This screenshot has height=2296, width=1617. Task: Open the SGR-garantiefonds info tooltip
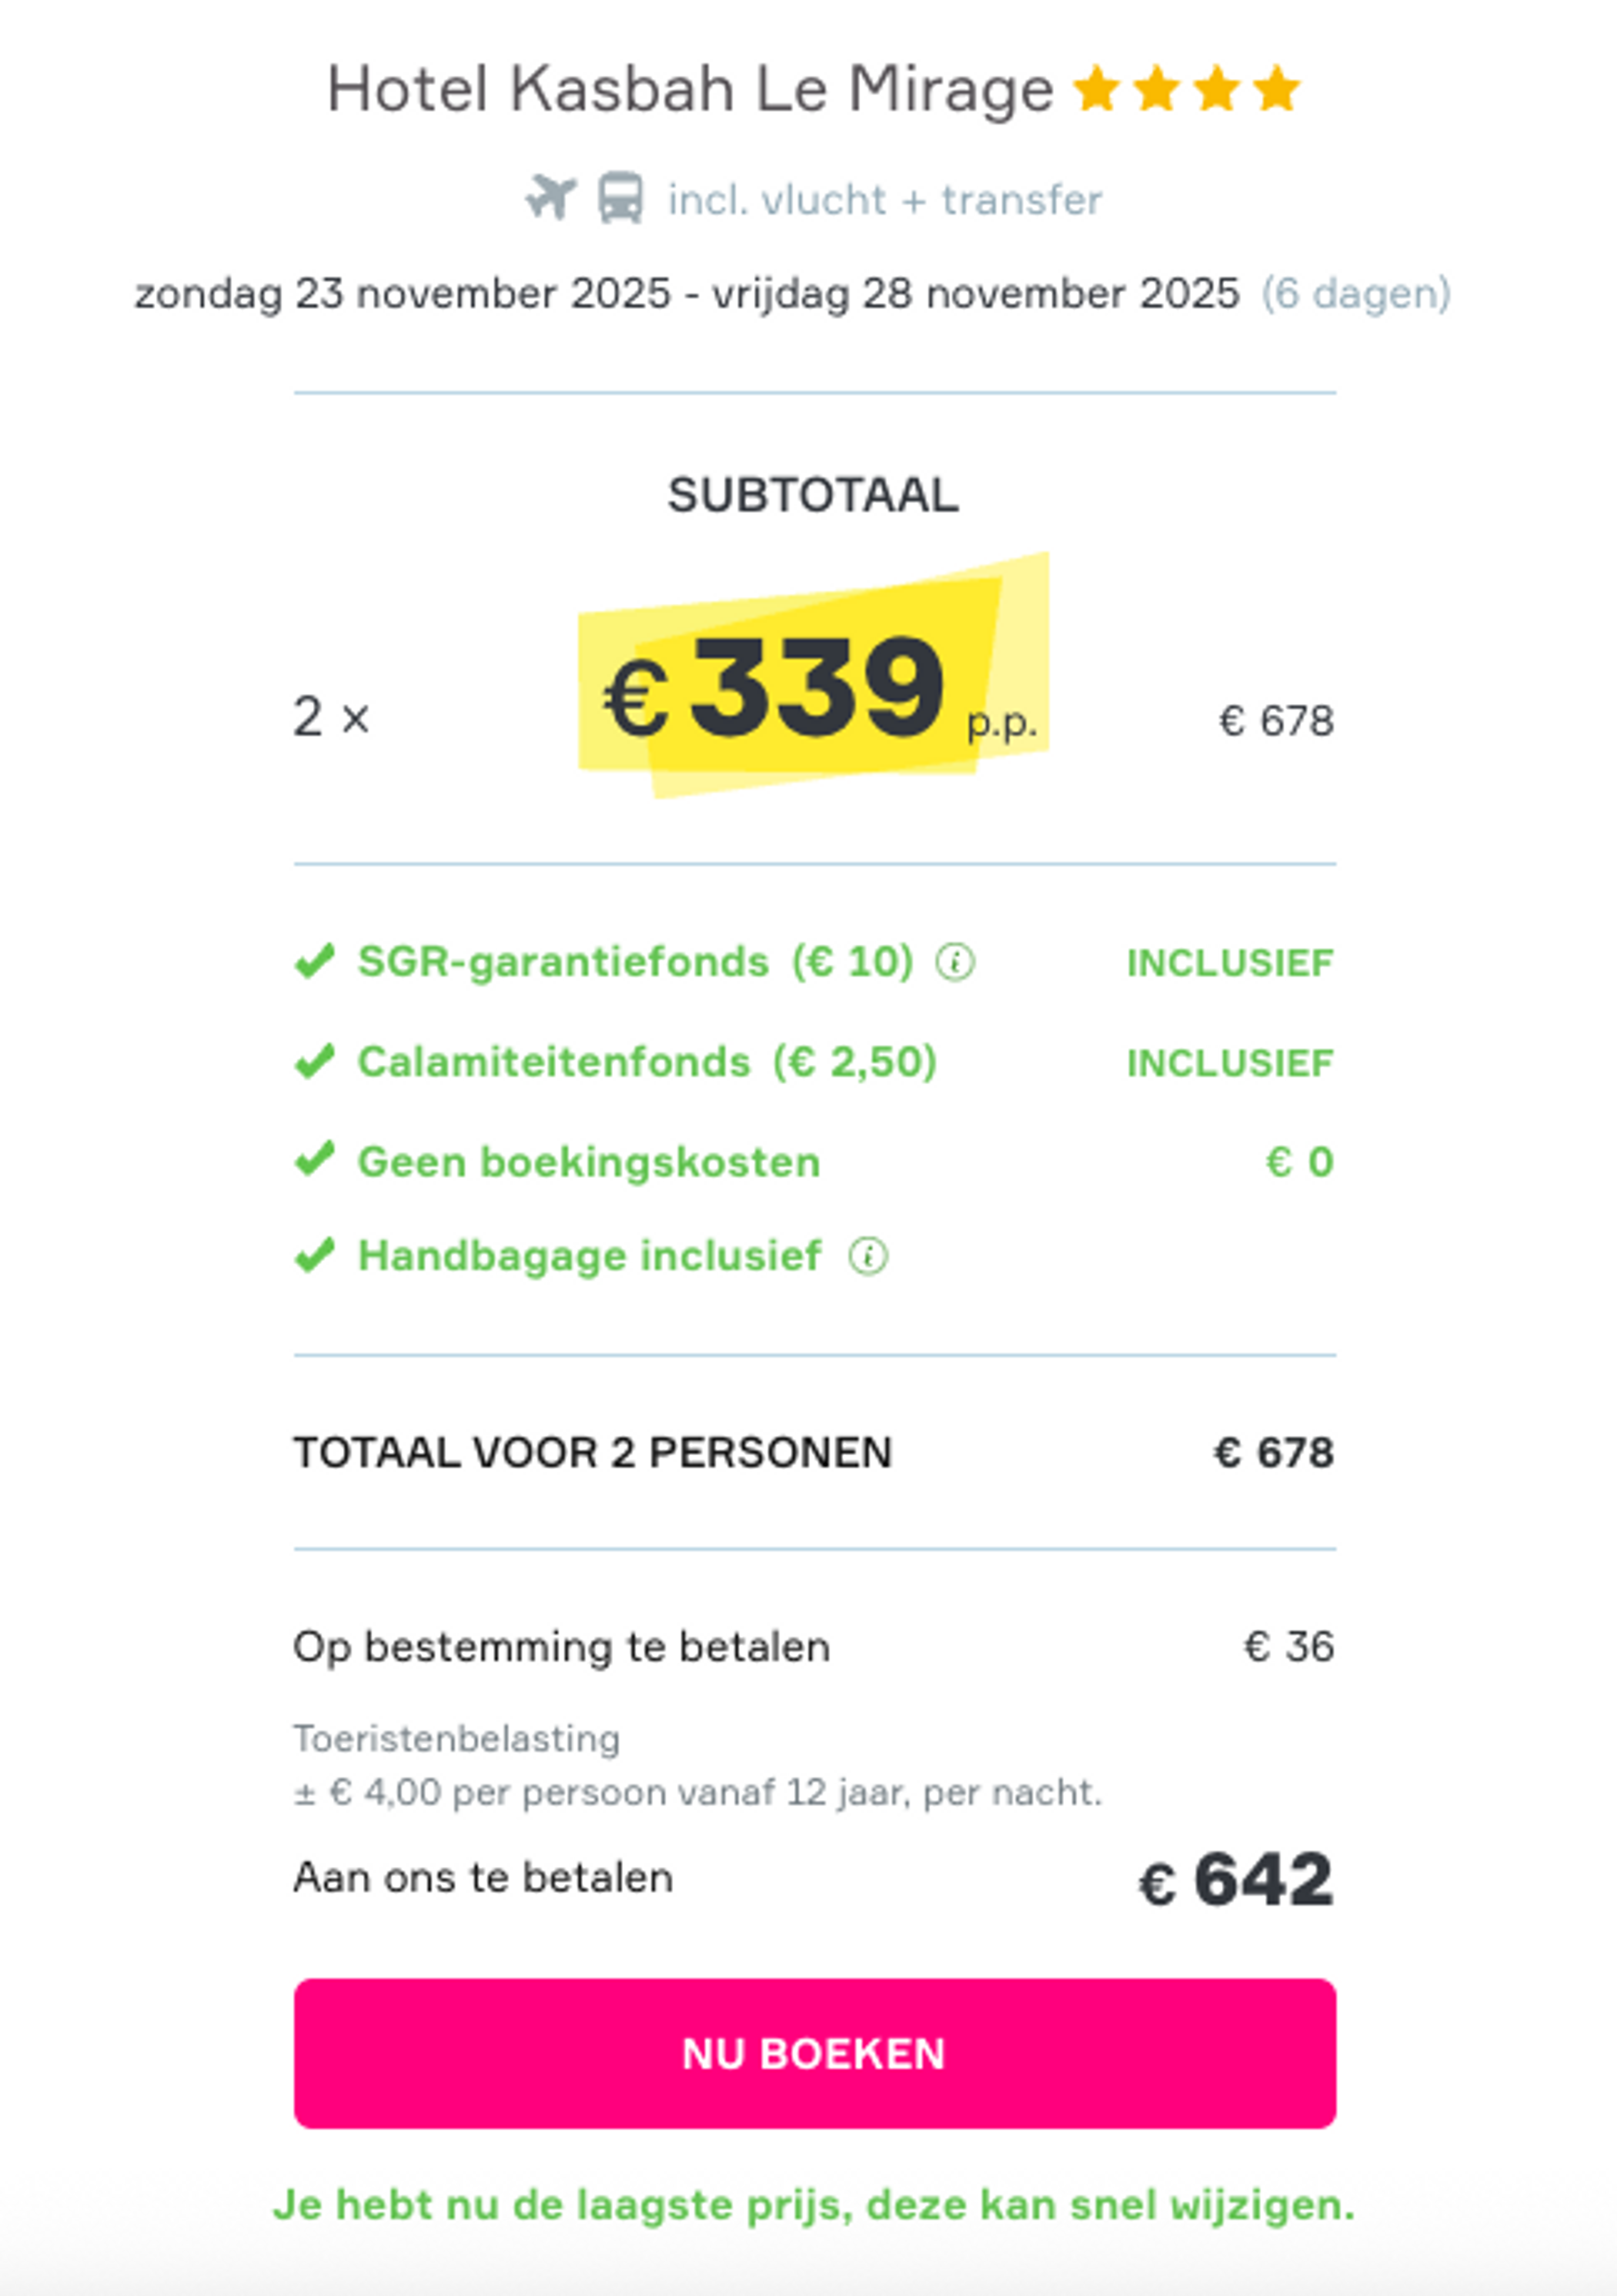click(955, 963)
